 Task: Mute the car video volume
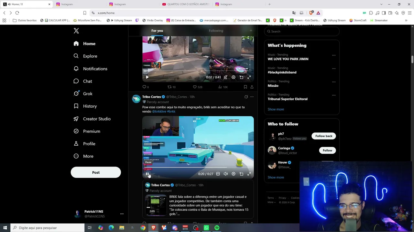[226, 174]
